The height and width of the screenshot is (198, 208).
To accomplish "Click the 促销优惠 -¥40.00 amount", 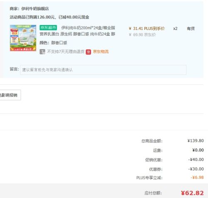I will click(x=196, y=160).
